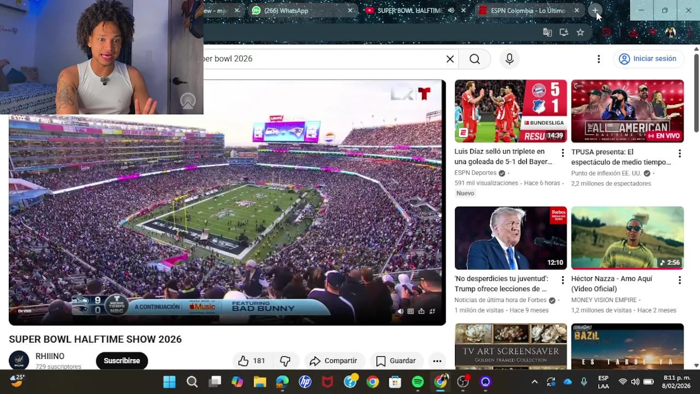700x394 pixels.
Task: Open the McAfee icon on taskbar
Action: coord(328,382)
